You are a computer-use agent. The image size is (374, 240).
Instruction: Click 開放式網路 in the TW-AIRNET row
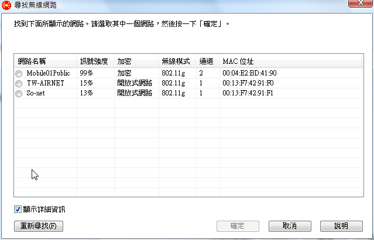point(135,83)
